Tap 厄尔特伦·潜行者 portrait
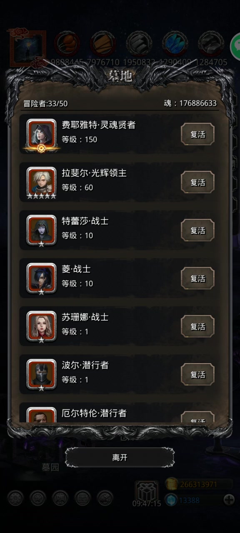 41,416
